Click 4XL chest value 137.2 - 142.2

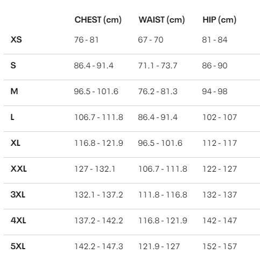(x=99, y=221)
